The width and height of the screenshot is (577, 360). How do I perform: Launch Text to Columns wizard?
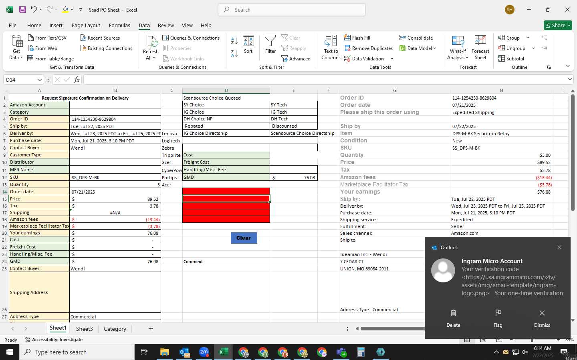coord(331,47)
